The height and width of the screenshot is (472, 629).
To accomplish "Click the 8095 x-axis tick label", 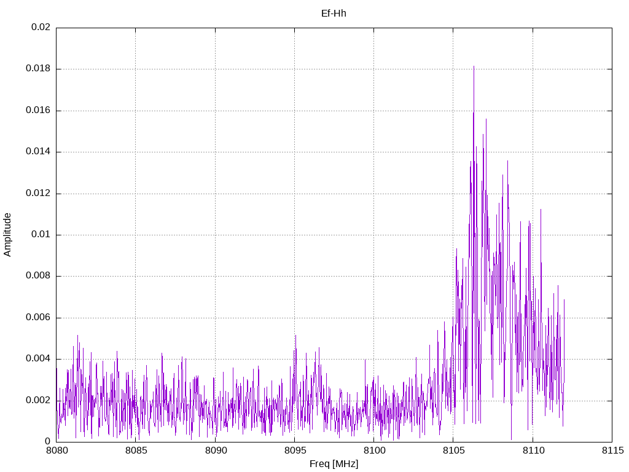I will tap(295, 450).
